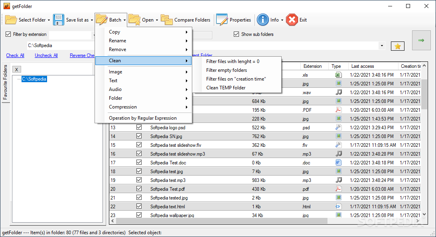Click the audio type icon in .wav row
The width and height of the screenshot is (436, 237).
(338, 92)
